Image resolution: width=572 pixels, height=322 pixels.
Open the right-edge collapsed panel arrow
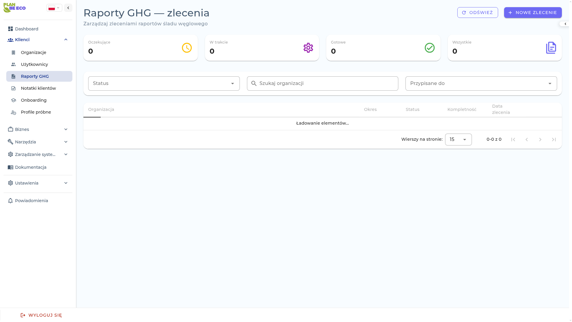coord(565,24)
